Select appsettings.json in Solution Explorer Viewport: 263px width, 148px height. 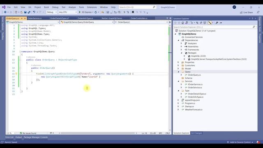(x=192, y=100)
